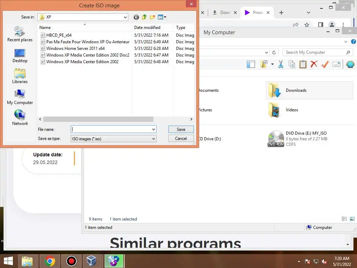Select the date 5/31/2022 6:48 AM row cell
This screenshot has height=268, width=357.
151,61
